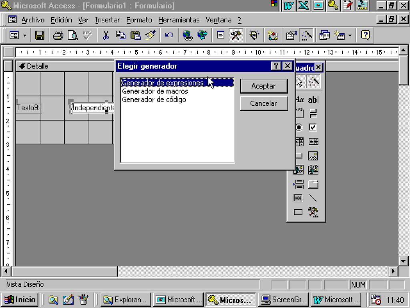Image resolution: width=410 pixels, height=308 pixels.
Task: Toggle Control Wizards in the toolbox
Action: (x=314, y=82)
